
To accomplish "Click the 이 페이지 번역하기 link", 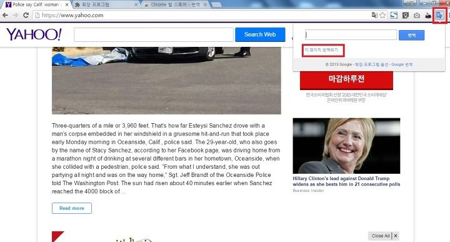I will point(321,50).
